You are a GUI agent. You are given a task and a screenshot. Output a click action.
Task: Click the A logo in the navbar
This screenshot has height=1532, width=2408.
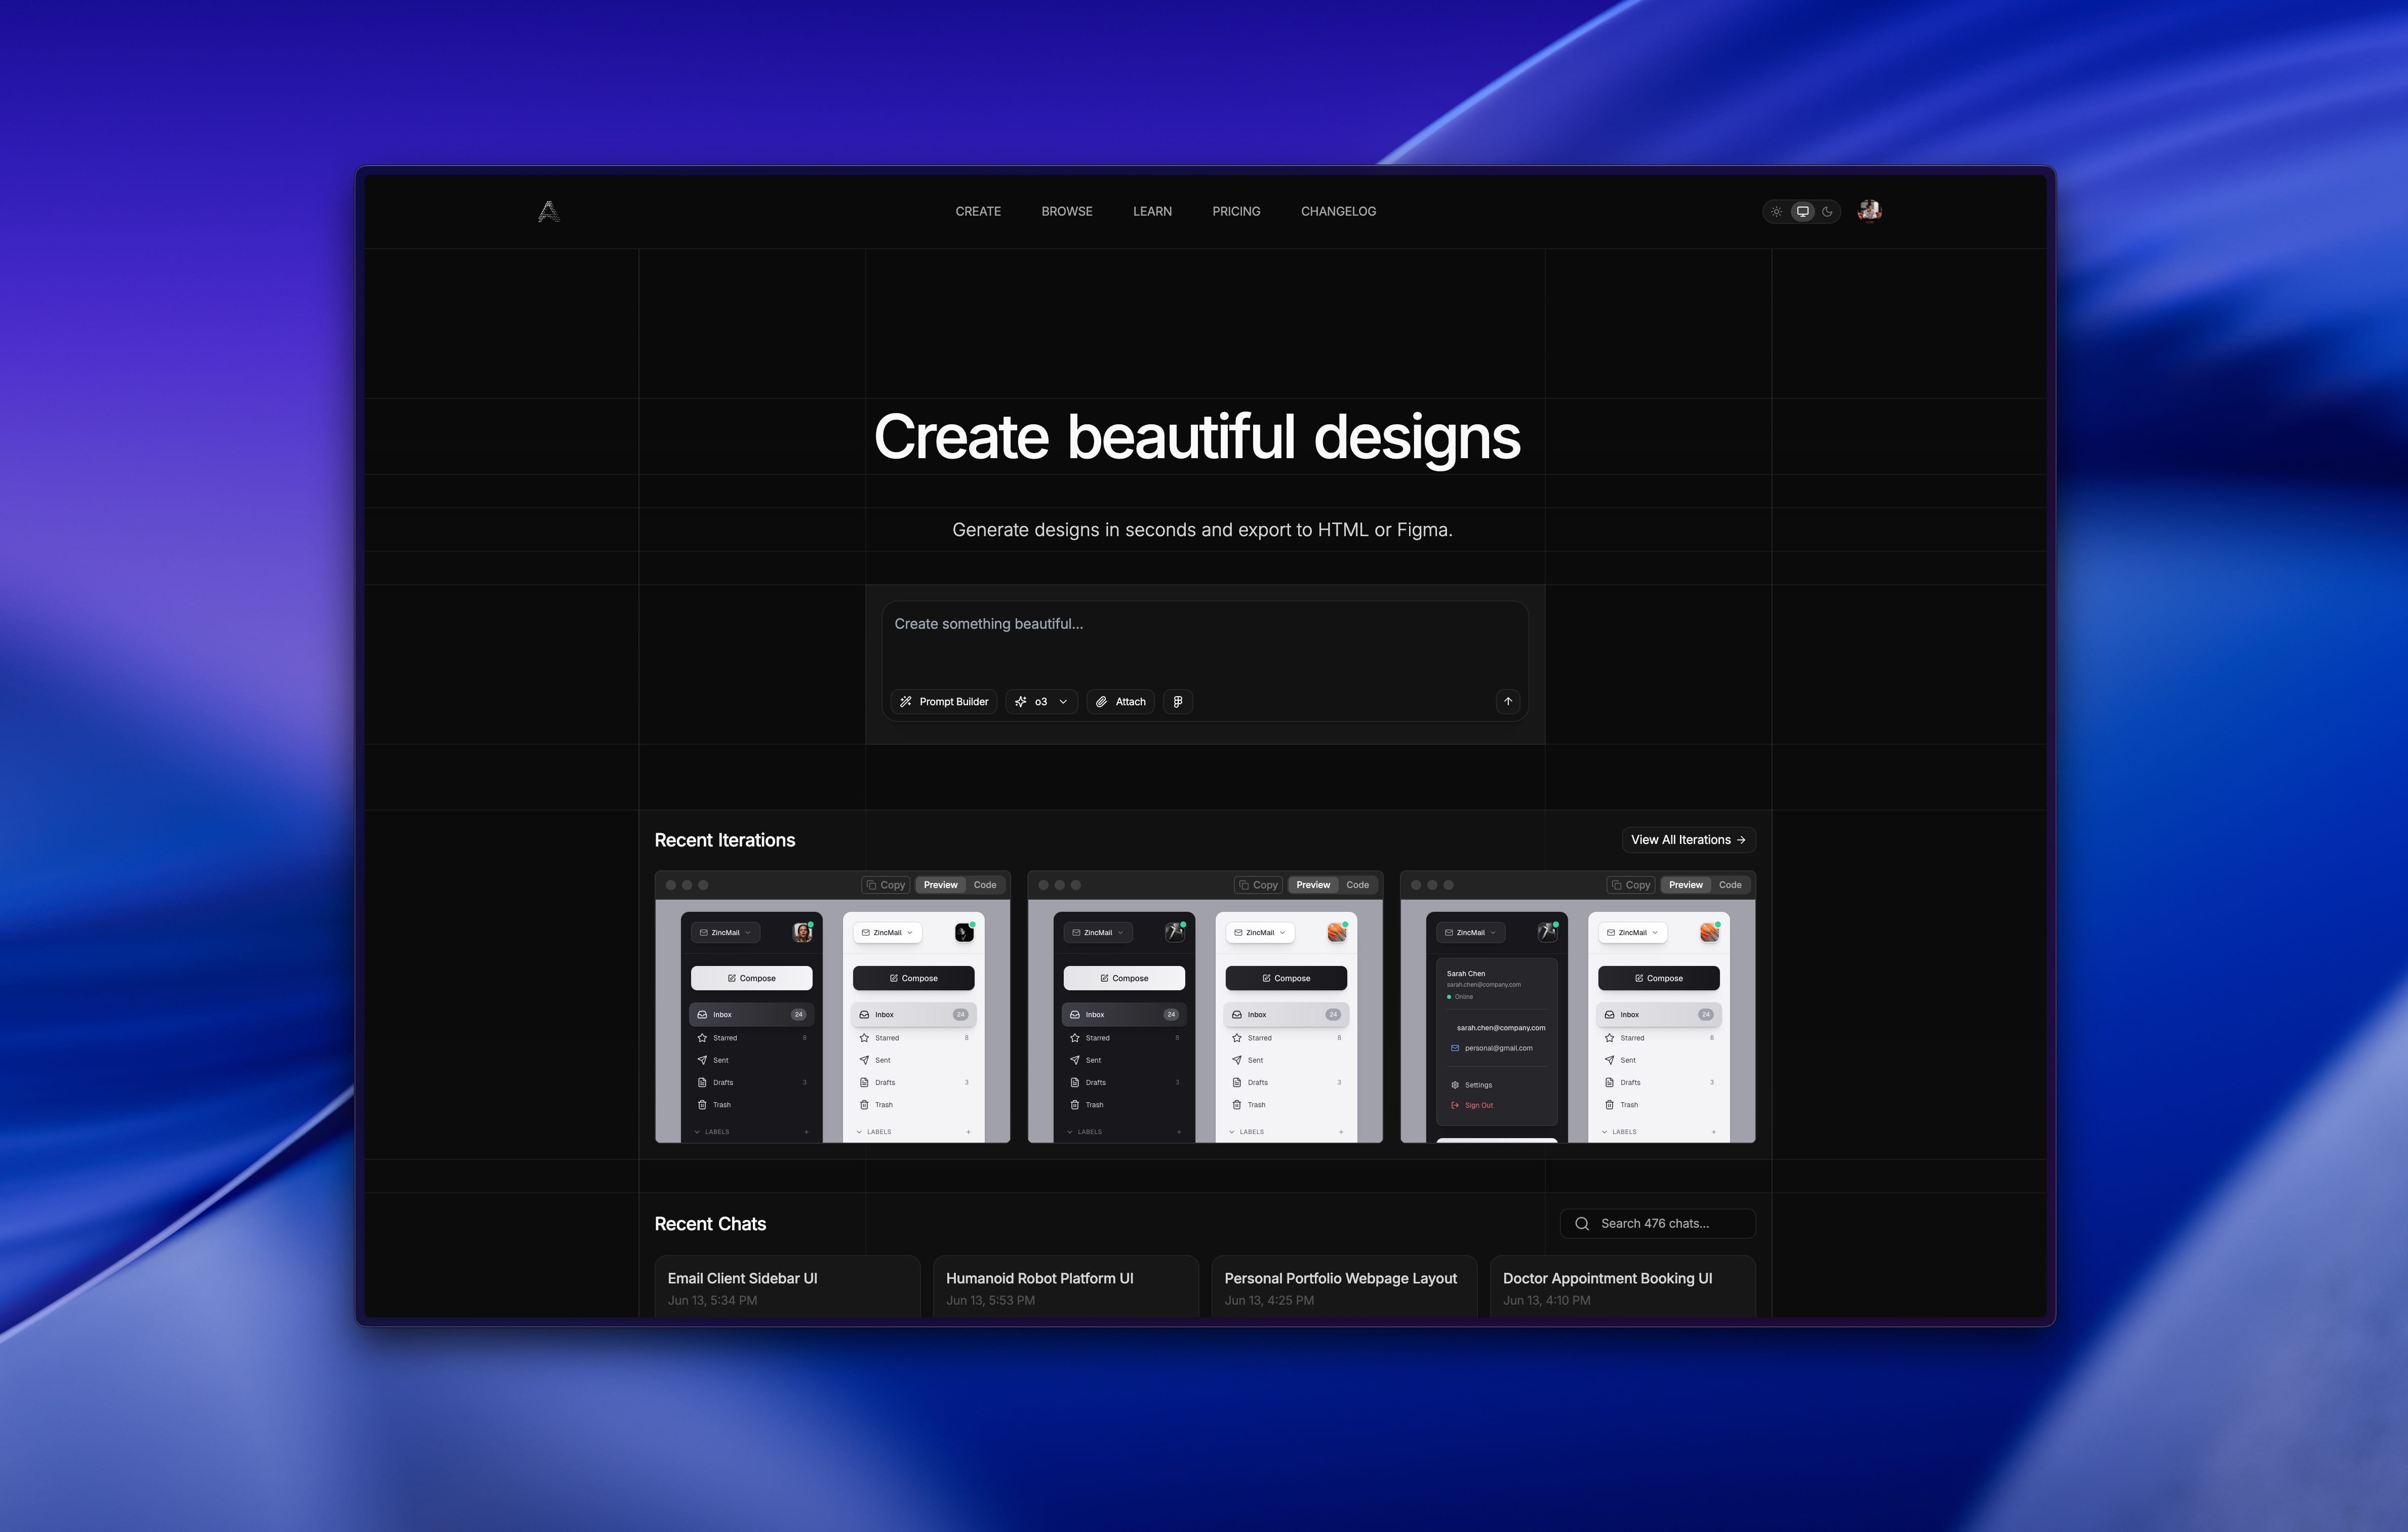pos(548,211)
